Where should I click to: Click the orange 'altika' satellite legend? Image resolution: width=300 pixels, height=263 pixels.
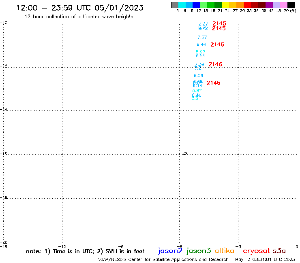click(x=225, y=250)
